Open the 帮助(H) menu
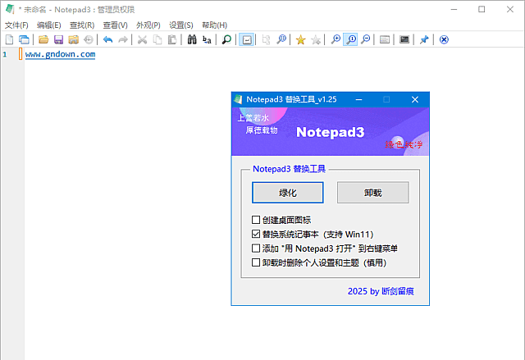Image resolution: width=525 pixels, height=360 pixels. point(215,25)
